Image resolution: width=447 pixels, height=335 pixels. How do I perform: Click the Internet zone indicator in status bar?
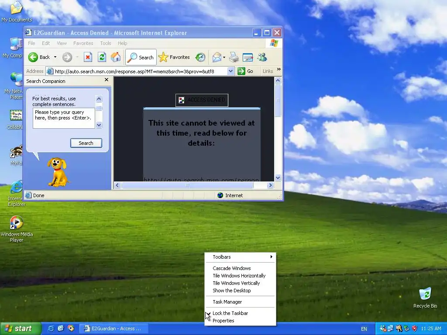pyautogui.click(x=230, y=195)
